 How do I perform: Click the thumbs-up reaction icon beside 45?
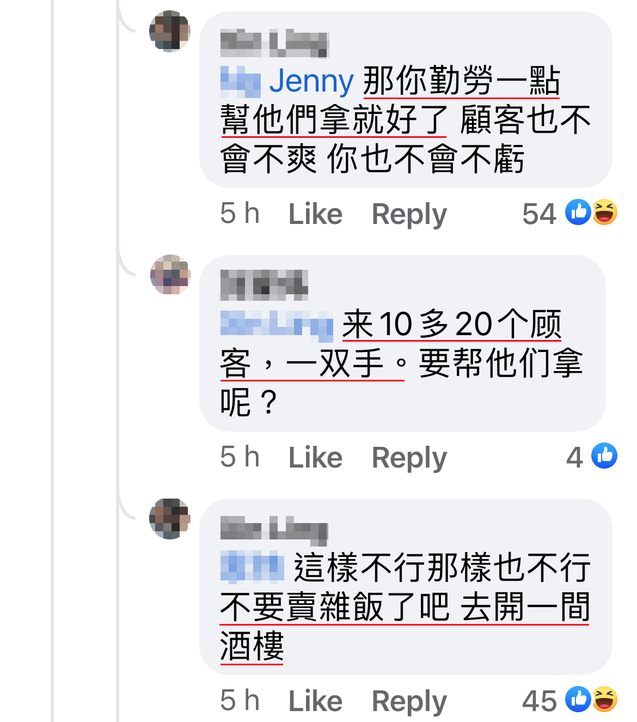pos(578,699)
